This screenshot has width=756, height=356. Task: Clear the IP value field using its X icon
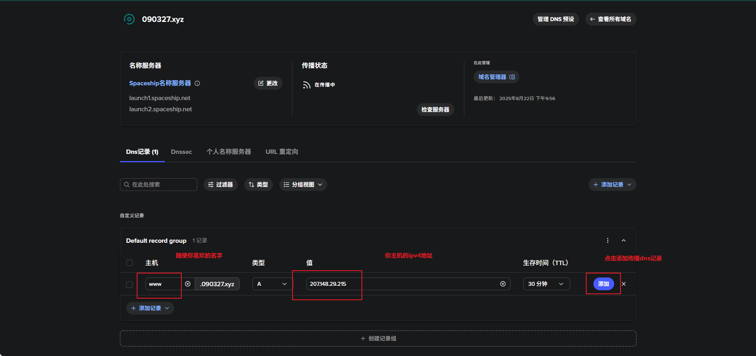(x=503, y=284)
